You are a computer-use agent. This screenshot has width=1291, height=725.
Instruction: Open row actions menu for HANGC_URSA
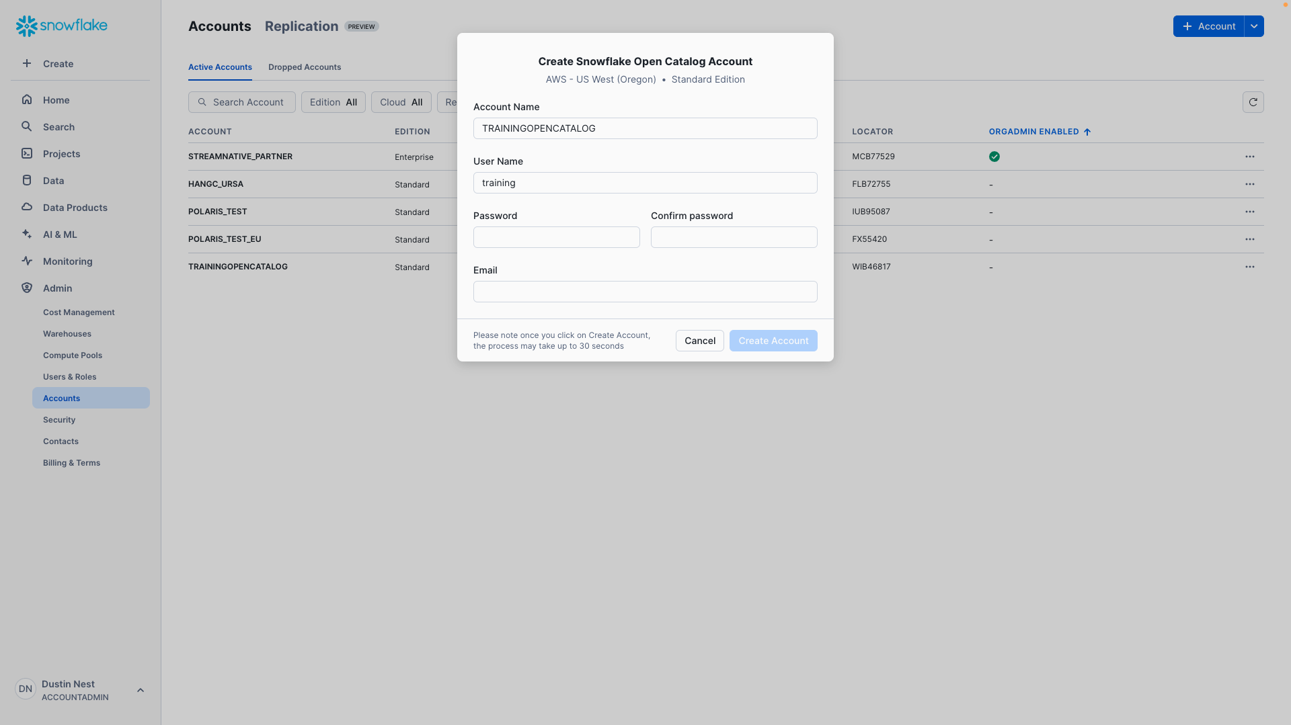(1251, 184)
